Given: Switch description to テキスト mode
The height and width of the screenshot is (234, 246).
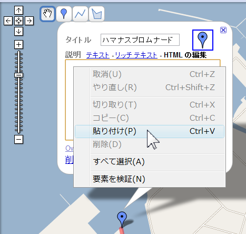Looking at the screenshot, I should coord(98,55).
